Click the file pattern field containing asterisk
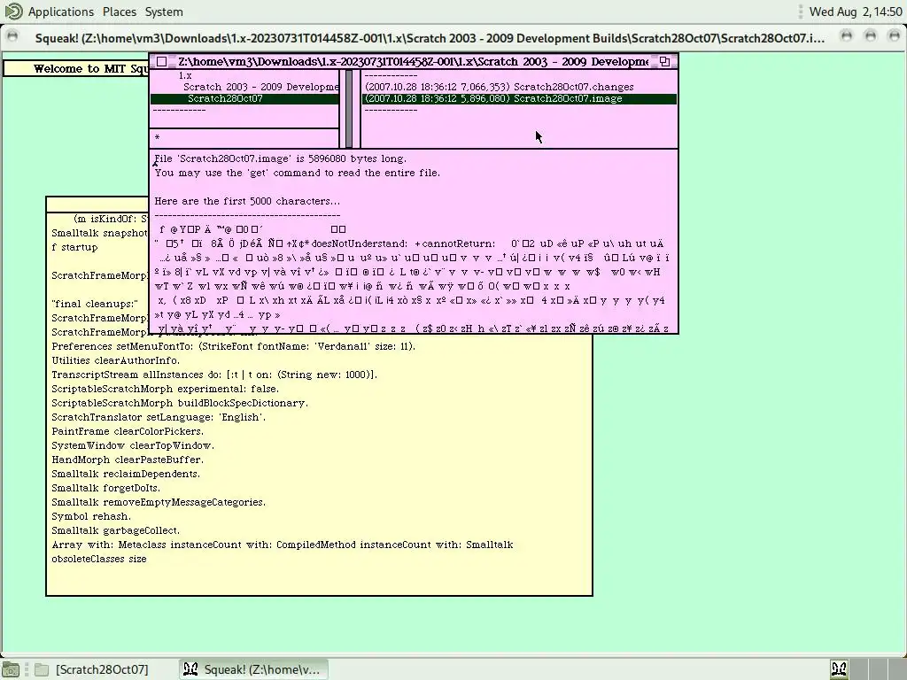The image size is (907, 680). click(x=244, y=138)
